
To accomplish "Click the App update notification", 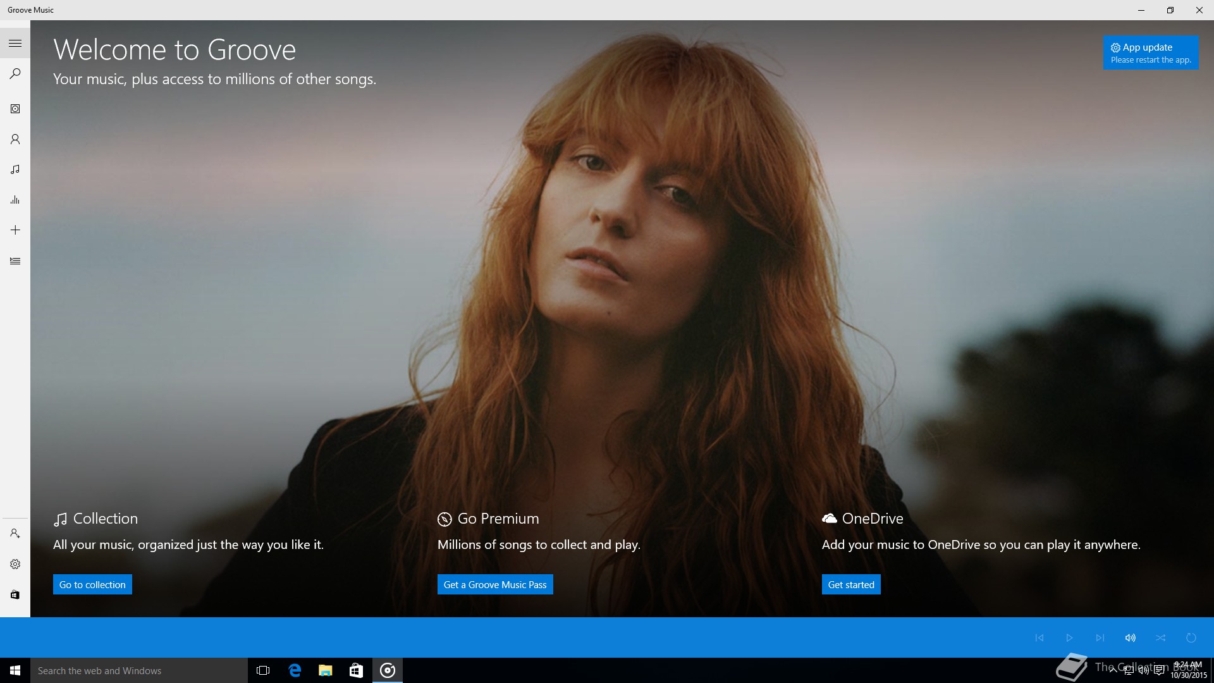I will (x=1151, y=52).
